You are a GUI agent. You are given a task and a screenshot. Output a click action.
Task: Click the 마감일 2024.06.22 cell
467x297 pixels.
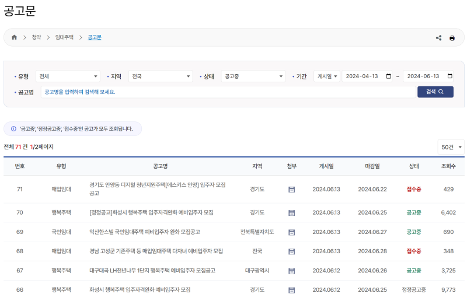tap(372, 189)
